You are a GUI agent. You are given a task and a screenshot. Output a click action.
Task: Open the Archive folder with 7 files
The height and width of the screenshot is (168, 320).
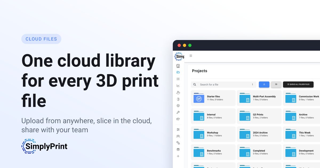(301, 116)
